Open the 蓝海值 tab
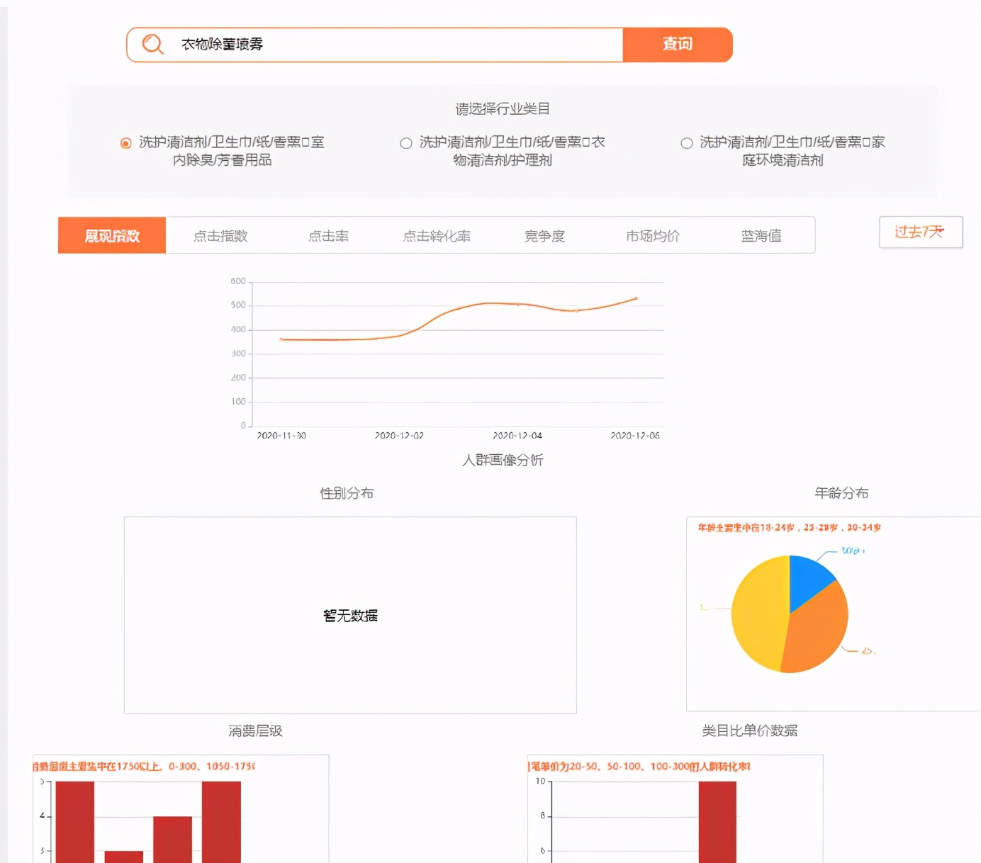 pyautogui.click(x=760, y=235)
